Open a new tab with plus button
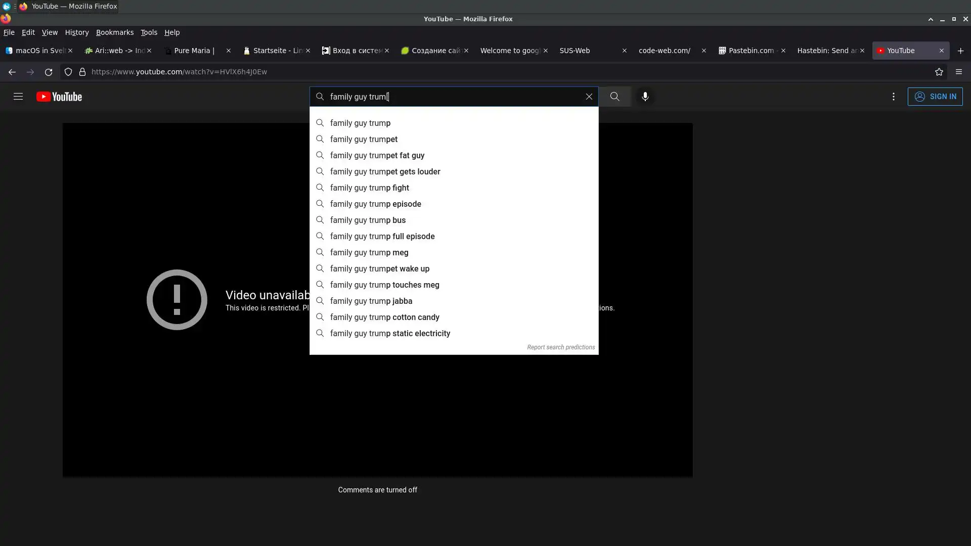This screenshot has width=971, height=546. click(960, 51)
